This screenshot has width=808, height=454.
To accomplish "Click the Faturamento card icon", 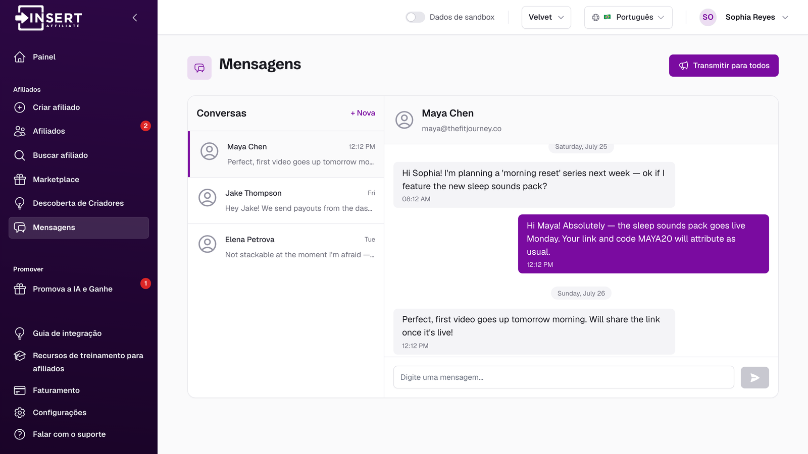I will pyautogui.click(x=20, y=390).
